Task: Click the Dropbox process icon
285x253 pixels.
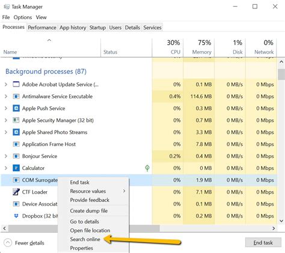Action: point(16,216)
